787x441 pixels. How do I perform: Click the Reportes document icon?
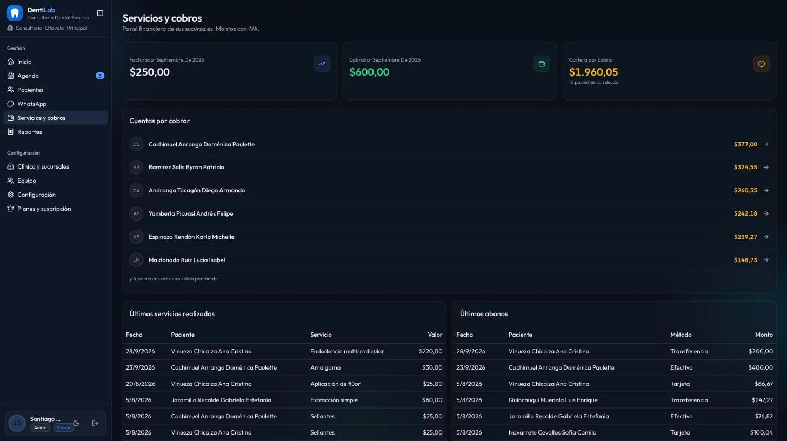click(x=10, y=132)
